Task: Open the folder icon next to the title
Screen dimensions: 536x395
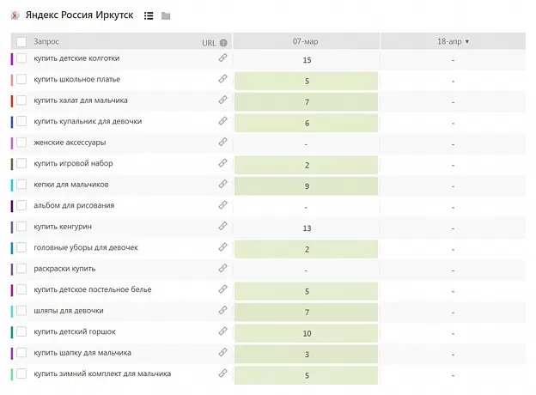Action: [x=166, y=16]
